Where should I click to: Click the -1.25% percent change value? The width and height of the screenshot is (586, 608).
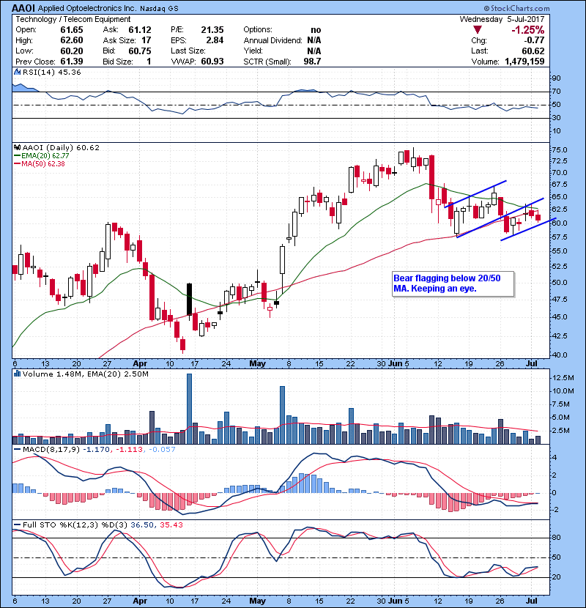click(x=528, y=30)
